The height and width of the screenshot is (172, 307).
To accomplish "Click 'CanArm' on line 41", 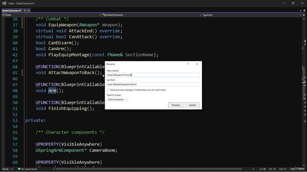I will [56, 49].
